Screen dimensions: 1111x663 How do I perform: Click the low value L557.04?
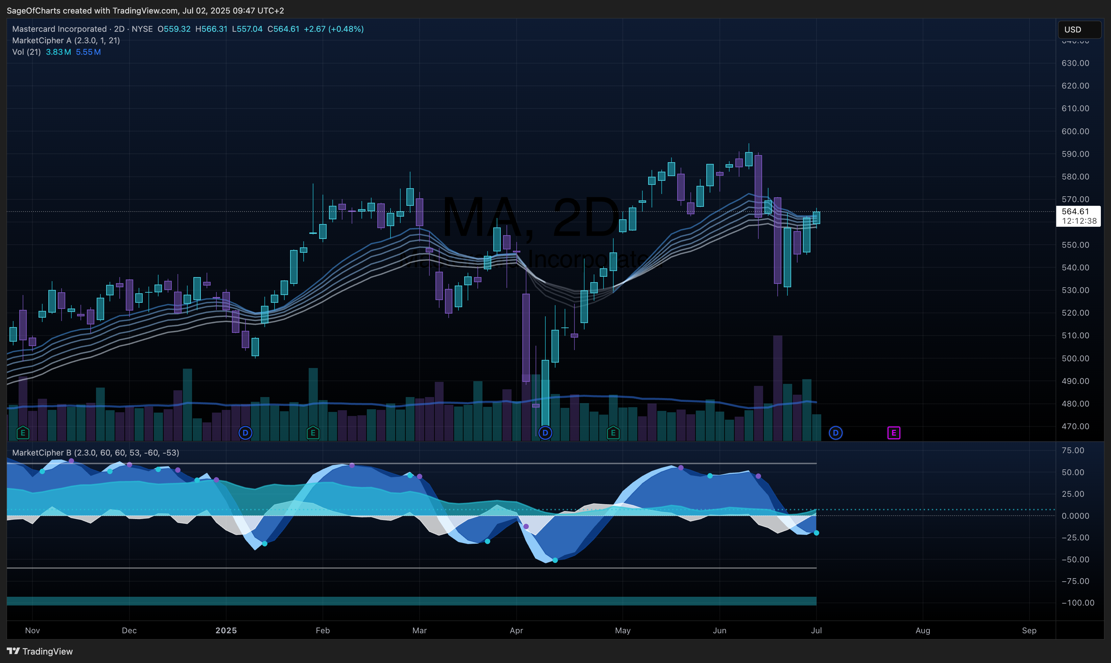[x=247, y=29]
